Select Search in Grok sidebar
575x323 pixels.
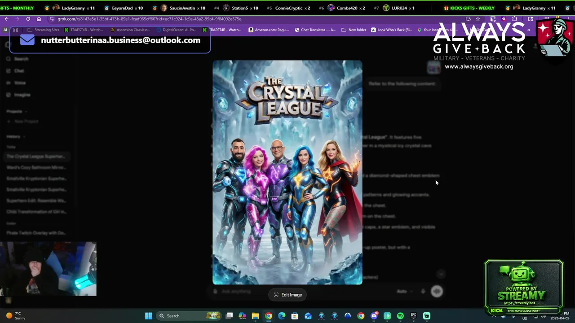(x=18, y=59)
